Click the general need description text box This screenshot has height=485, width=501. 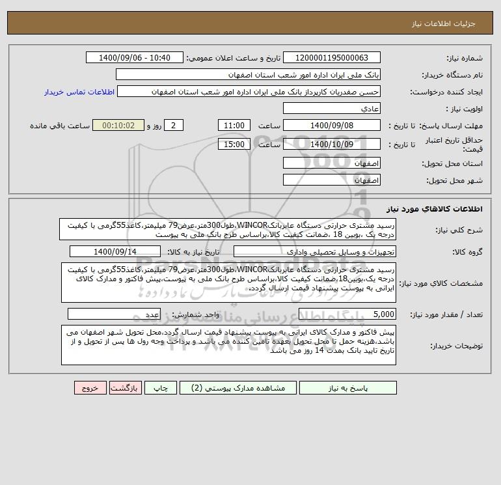pyautogui.click(x=228, y=230)
